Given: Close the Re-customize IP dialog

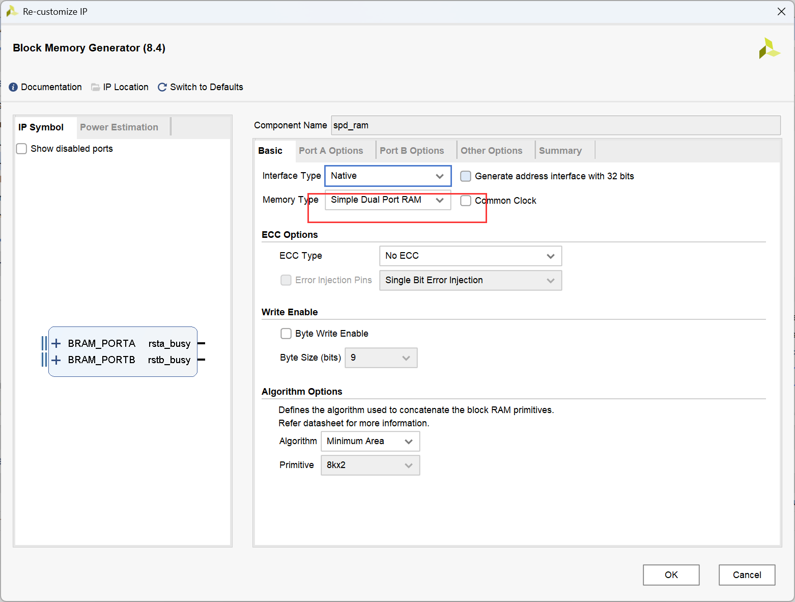Looking at the screenshot, I should coord(781,11).
